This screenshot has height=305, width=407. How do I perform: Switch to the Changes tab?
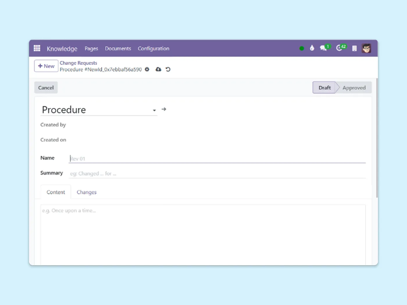(x=87, y=192)
